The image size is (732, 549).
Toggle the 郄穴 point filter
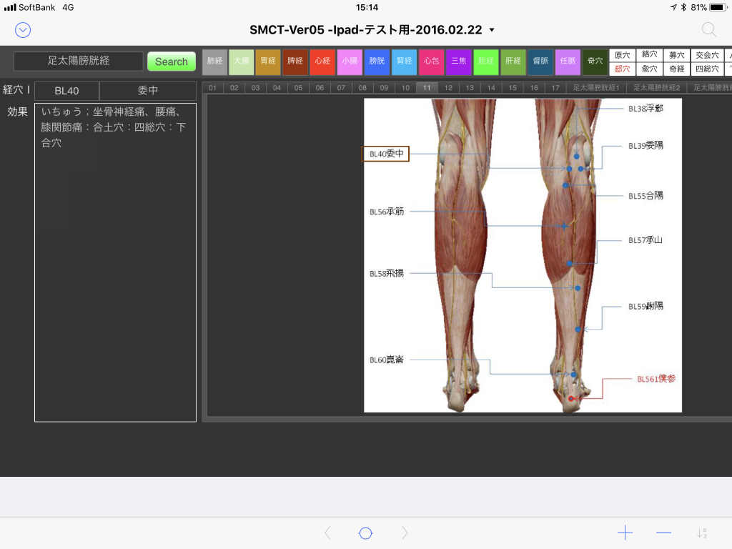[x=622, y=69]
